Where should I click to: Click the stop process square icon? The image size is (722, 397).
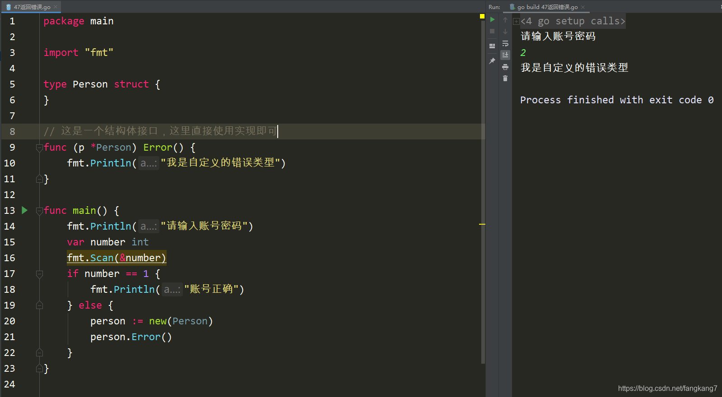tap(492, 31)
